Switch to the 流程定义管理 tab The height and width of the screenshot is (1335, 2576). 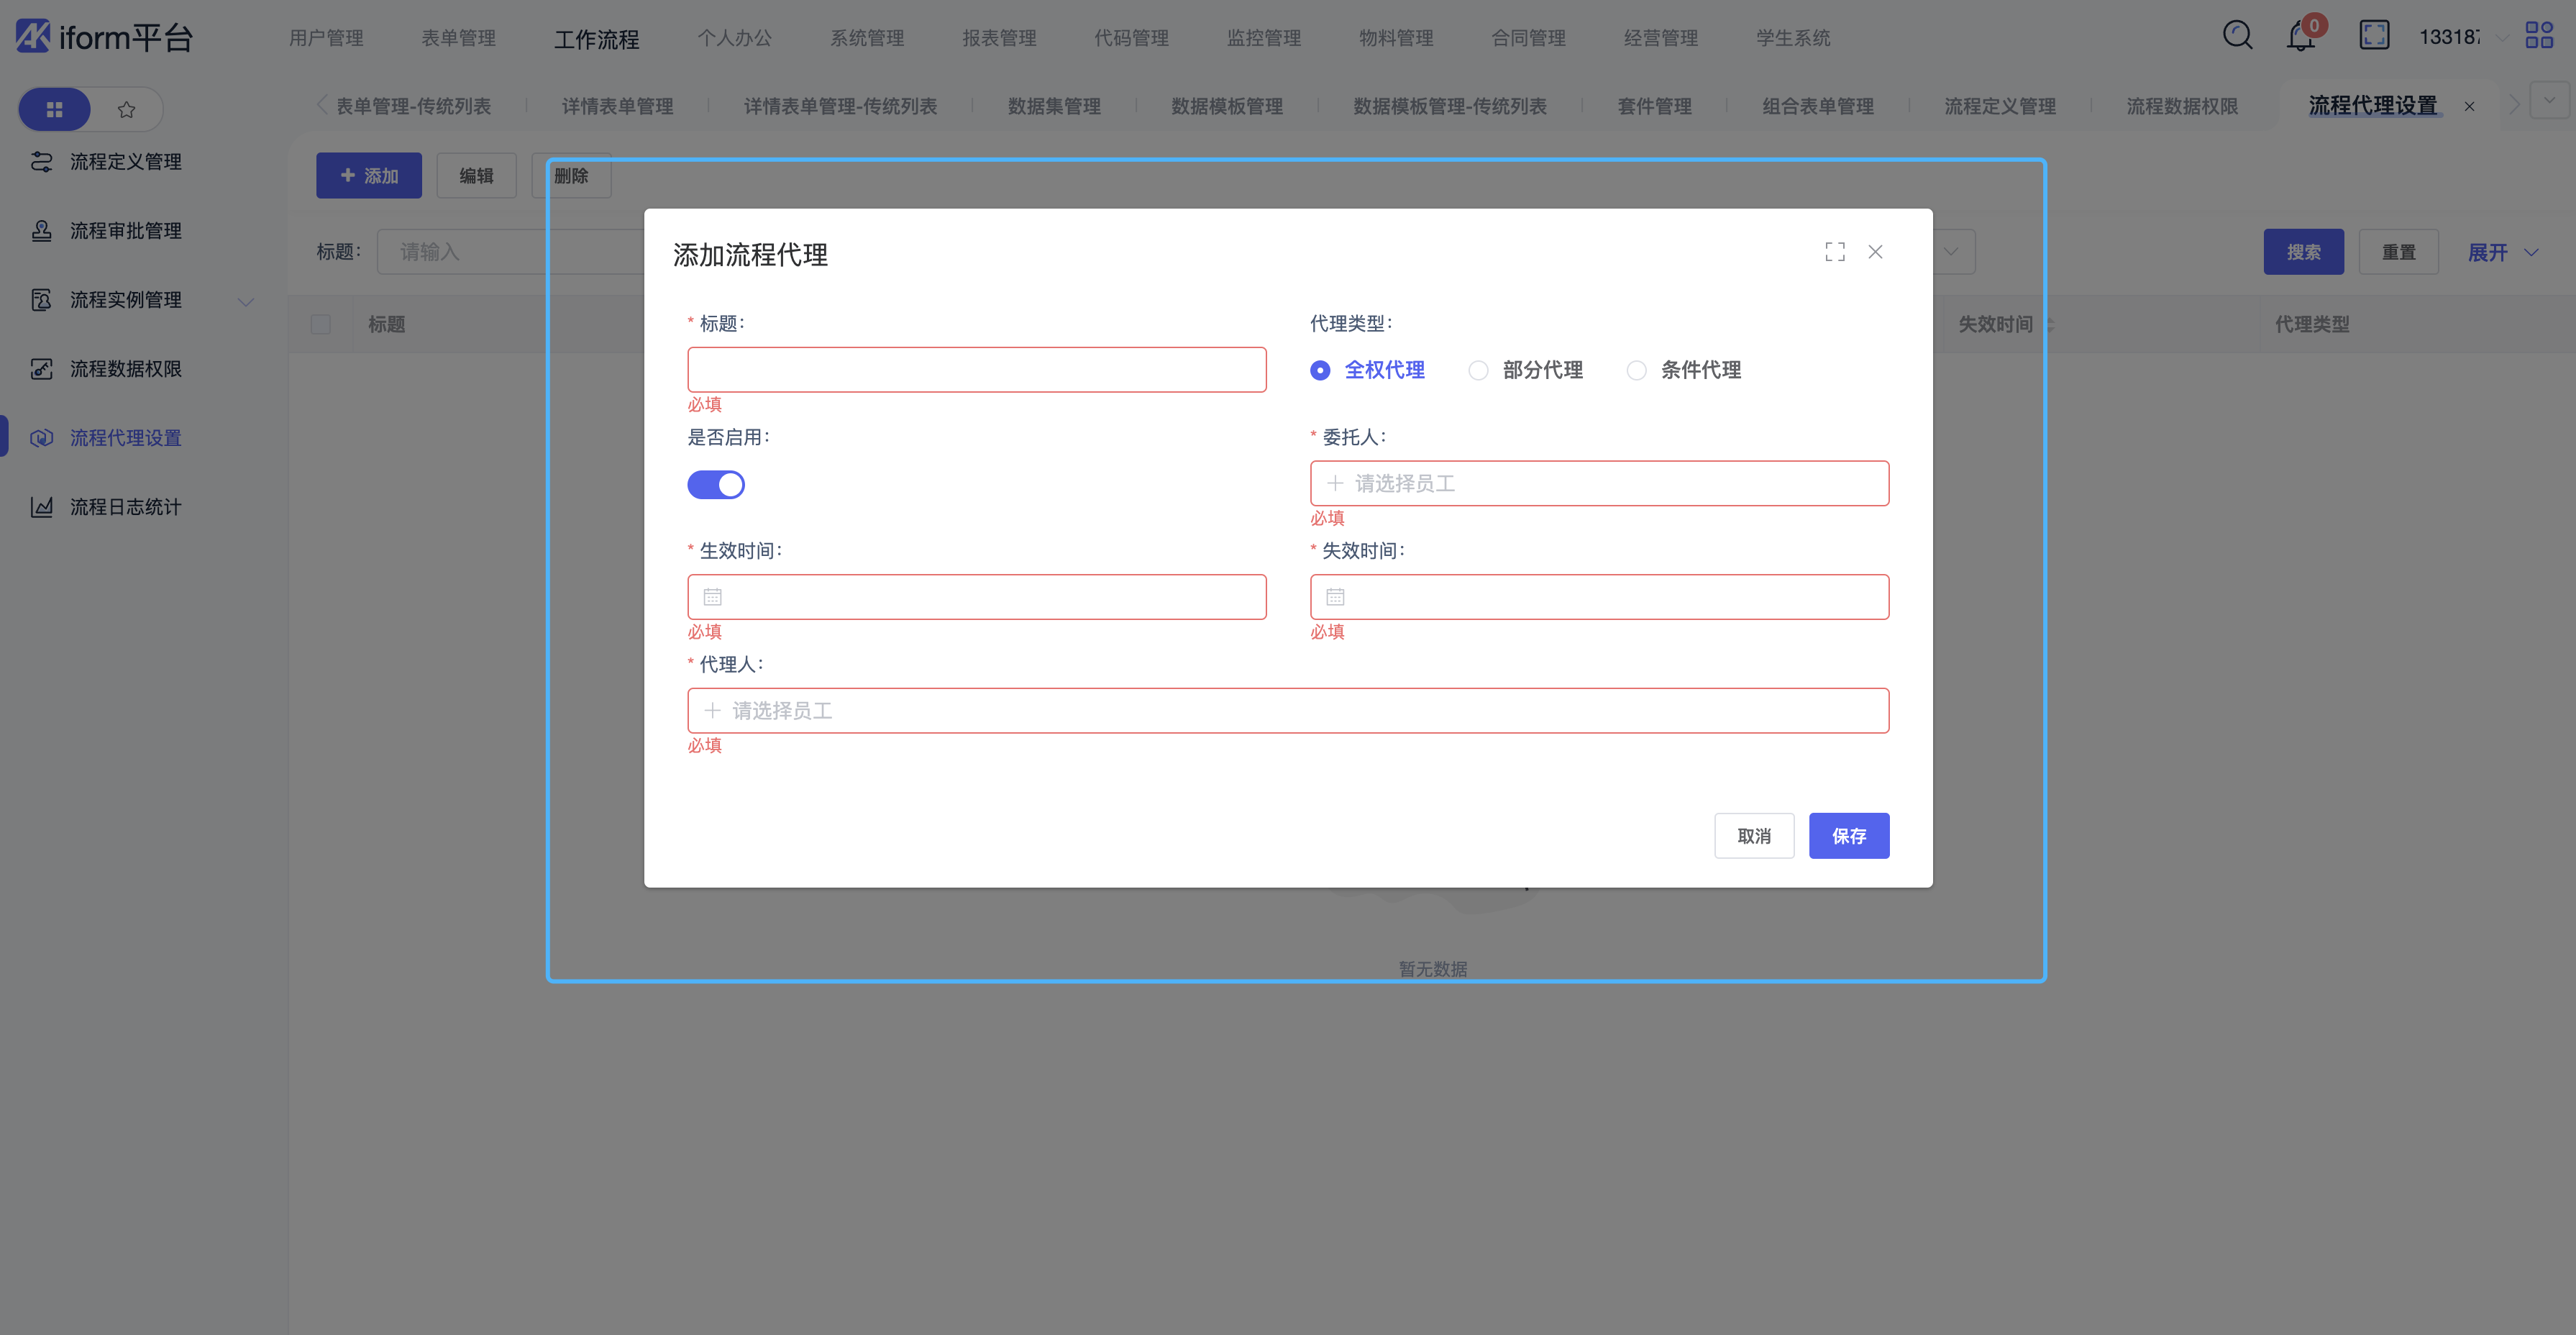[1999, 106]
